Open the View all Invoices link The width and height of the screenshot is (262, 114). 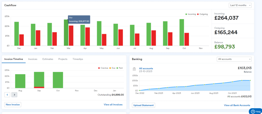pos(113,105)
